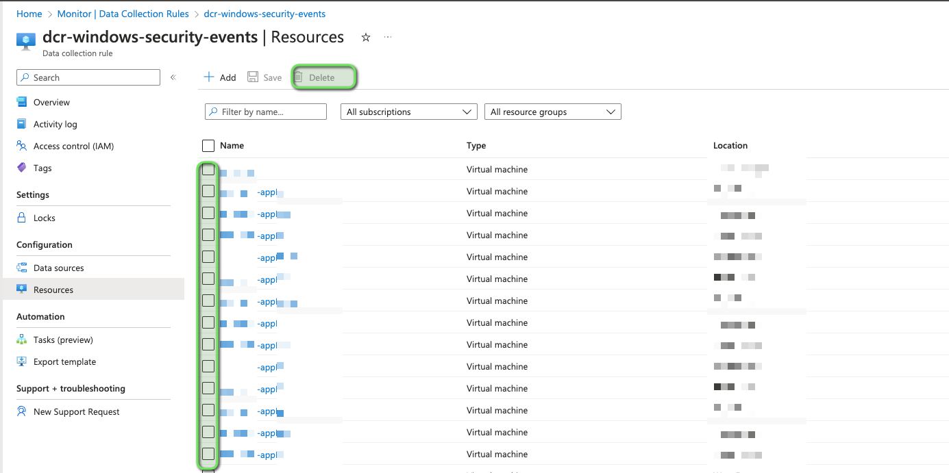Toggle the select-all checkbox beside Name
Image resolution: width=949 pixels, height=473 pixels.
(208, 146)
